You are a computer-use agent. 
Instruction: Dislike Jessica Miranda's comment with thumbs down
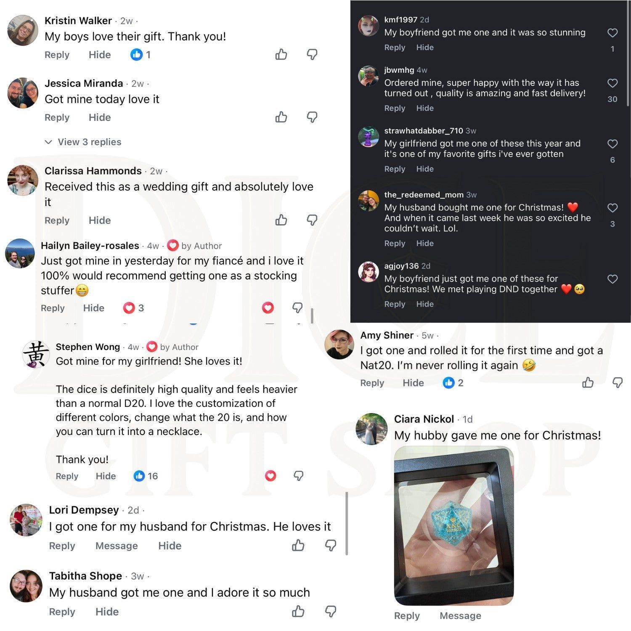point(312,117)
